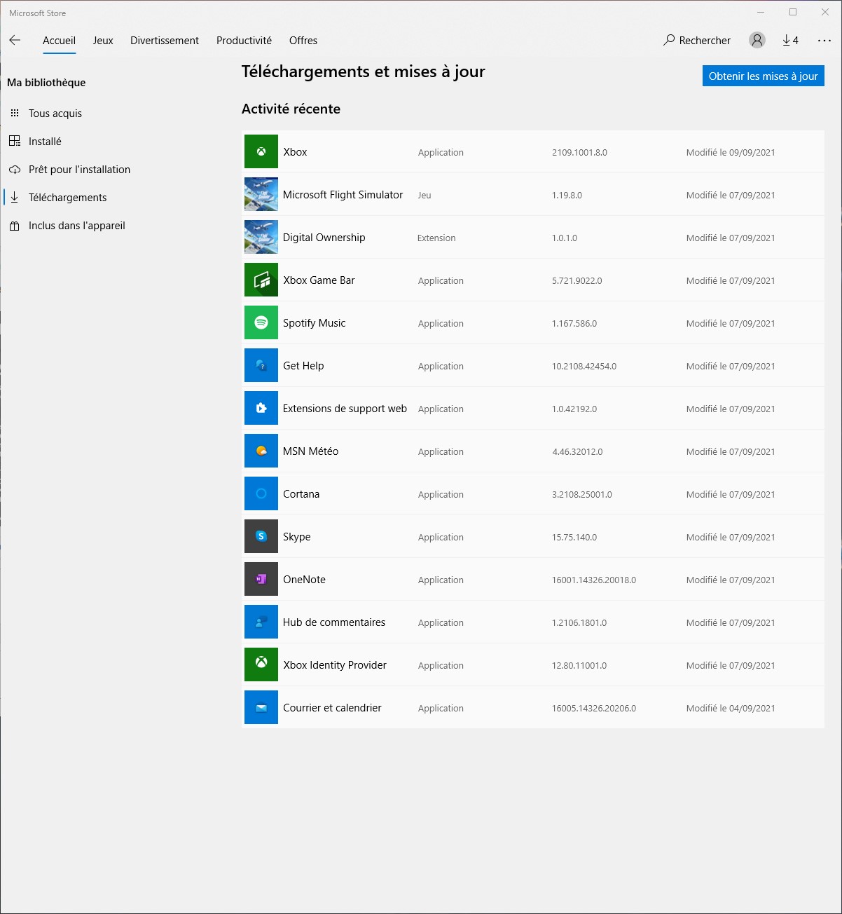842x914 pixels.
Task: Open Extensions de support web name
Action: pos(345,409)
